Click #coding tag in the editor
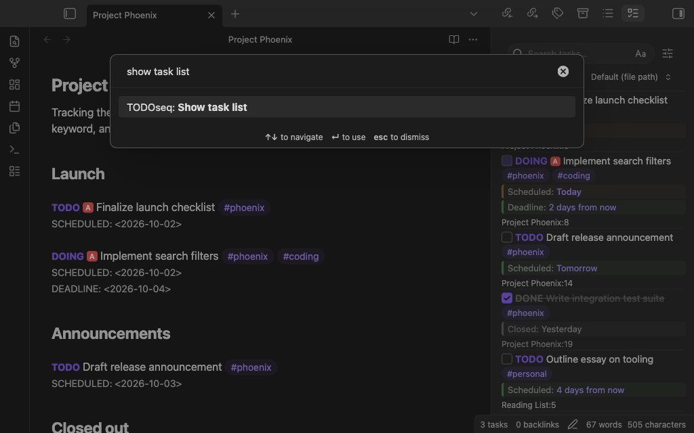Screen dimensions: 694x433 point(301,256)
